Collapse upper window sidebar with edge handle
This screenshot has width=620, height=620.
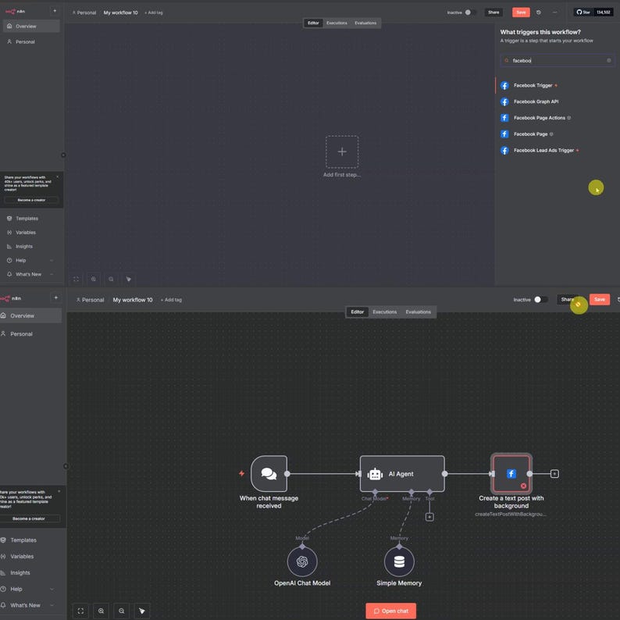point(63,155)
